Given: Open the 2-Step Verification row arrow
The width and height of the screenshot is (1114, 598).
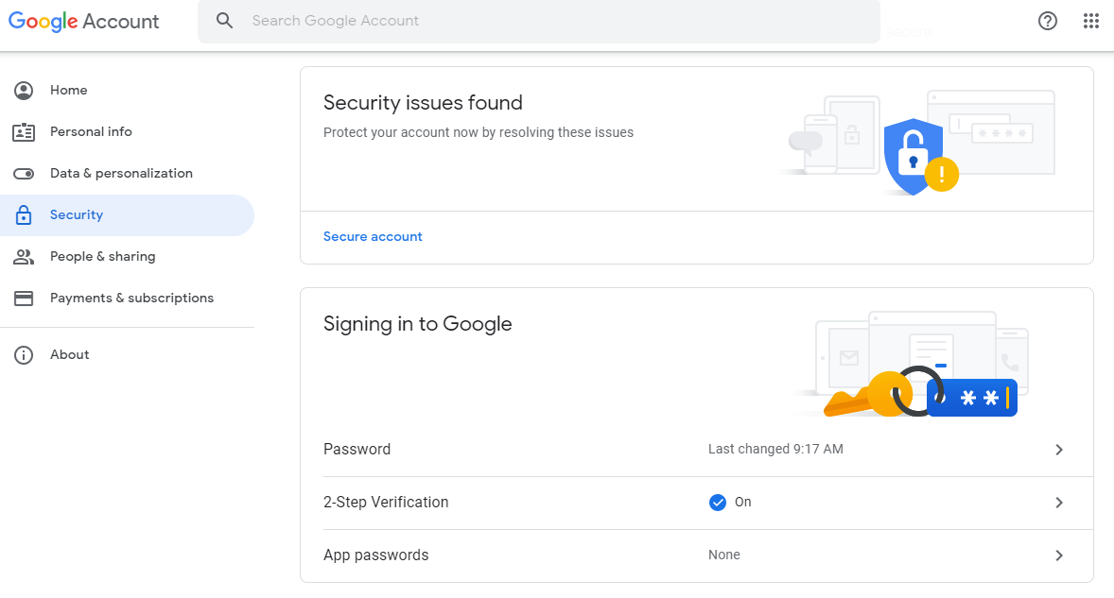Looking at the screenshot, I should (1059, 503).
